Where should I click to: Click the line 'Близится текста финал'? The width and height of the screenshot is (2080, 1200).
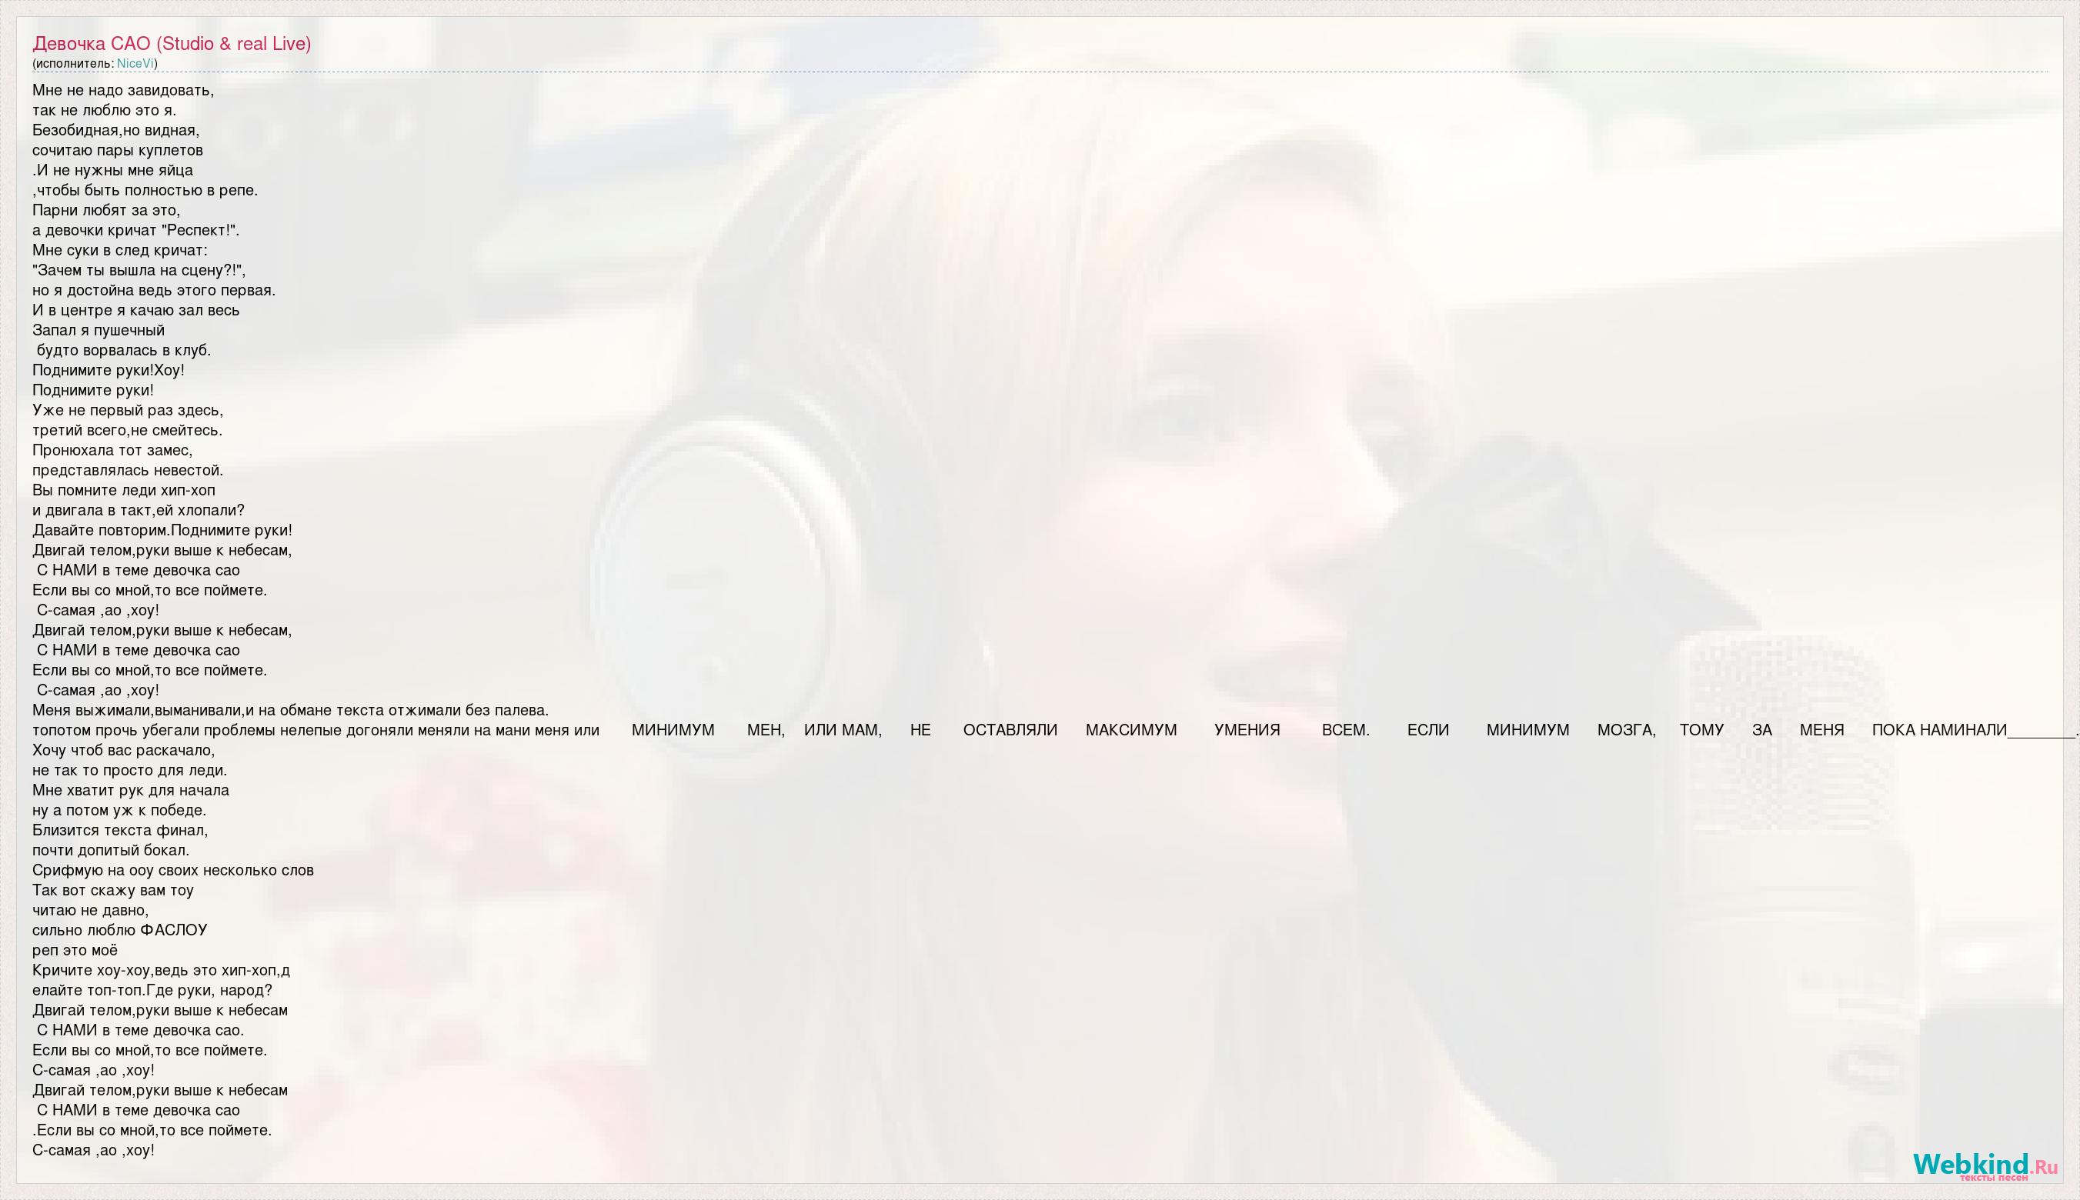coord(119,831)
